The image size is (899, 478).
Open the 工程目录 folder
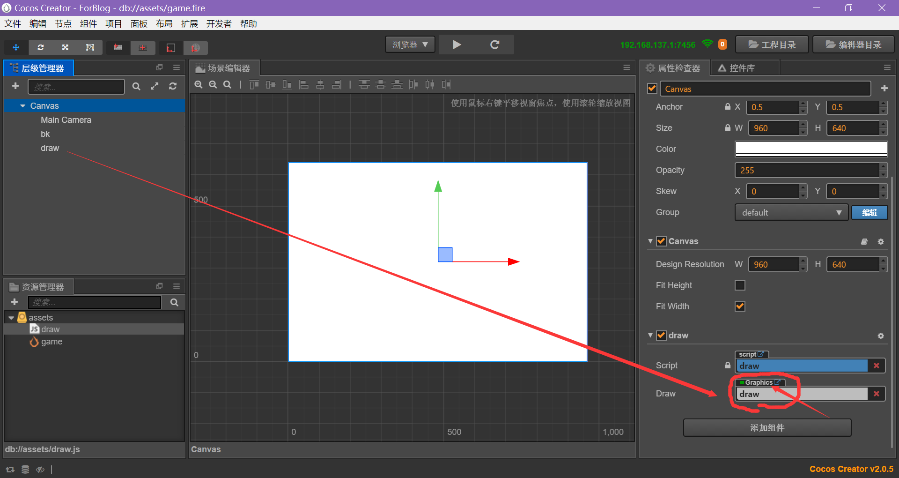(771, 44)
